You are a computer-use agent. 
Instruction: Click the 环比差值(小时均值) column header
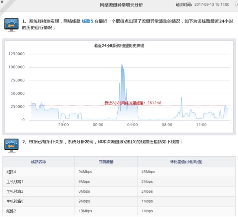click(186, 162)
